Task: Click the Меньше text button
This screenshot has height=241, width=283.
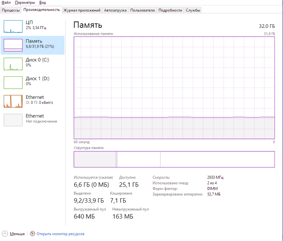Action: click(x=17, y=234)
